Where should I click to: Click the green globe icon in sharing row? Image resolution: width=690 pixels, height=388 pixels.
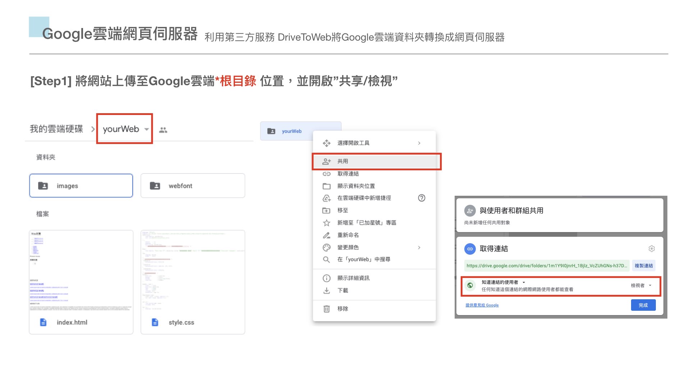click(x=470, y=285)
